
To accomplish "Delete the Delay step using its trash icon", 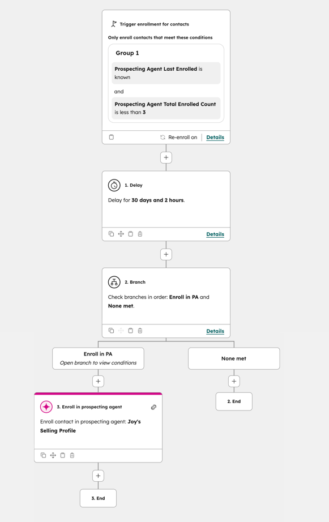I will 140,234.
